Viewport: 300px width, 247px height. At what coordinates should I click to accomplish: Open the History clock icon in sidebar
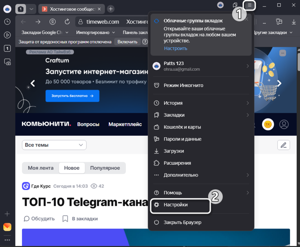7,22
